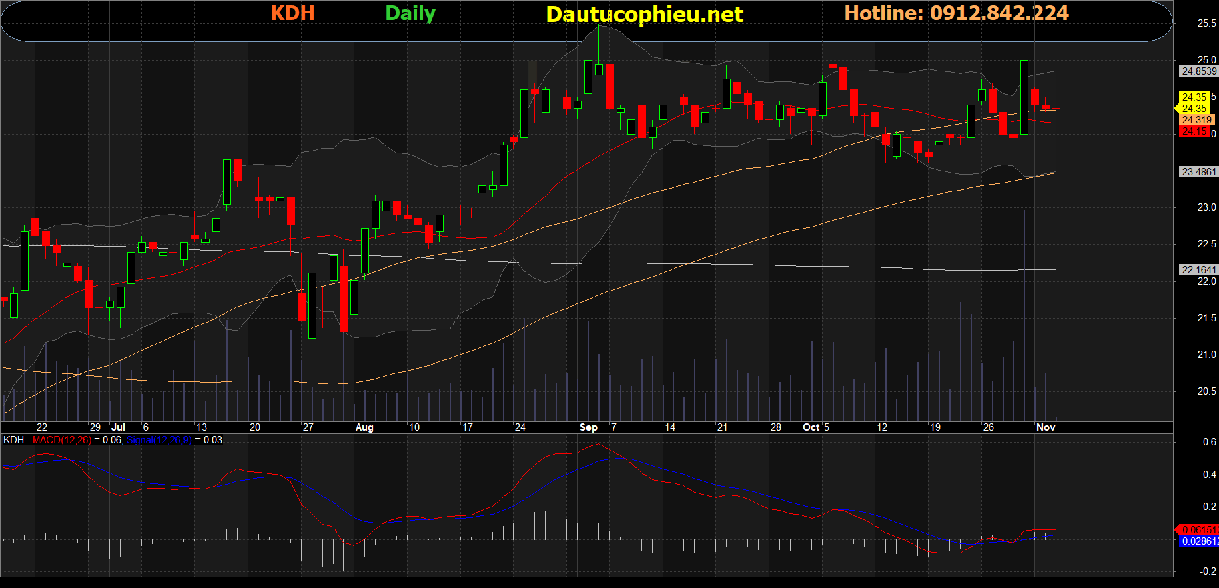Open the Dautucophieu.net website link
Image resolution: width=1219 pixels, height=588 pixels.
pos(644,14)
